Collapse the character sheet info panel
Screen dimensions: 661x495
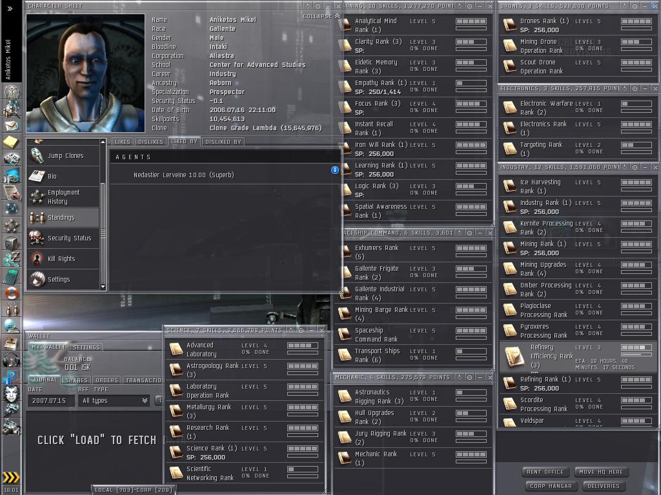coord(321,16)
